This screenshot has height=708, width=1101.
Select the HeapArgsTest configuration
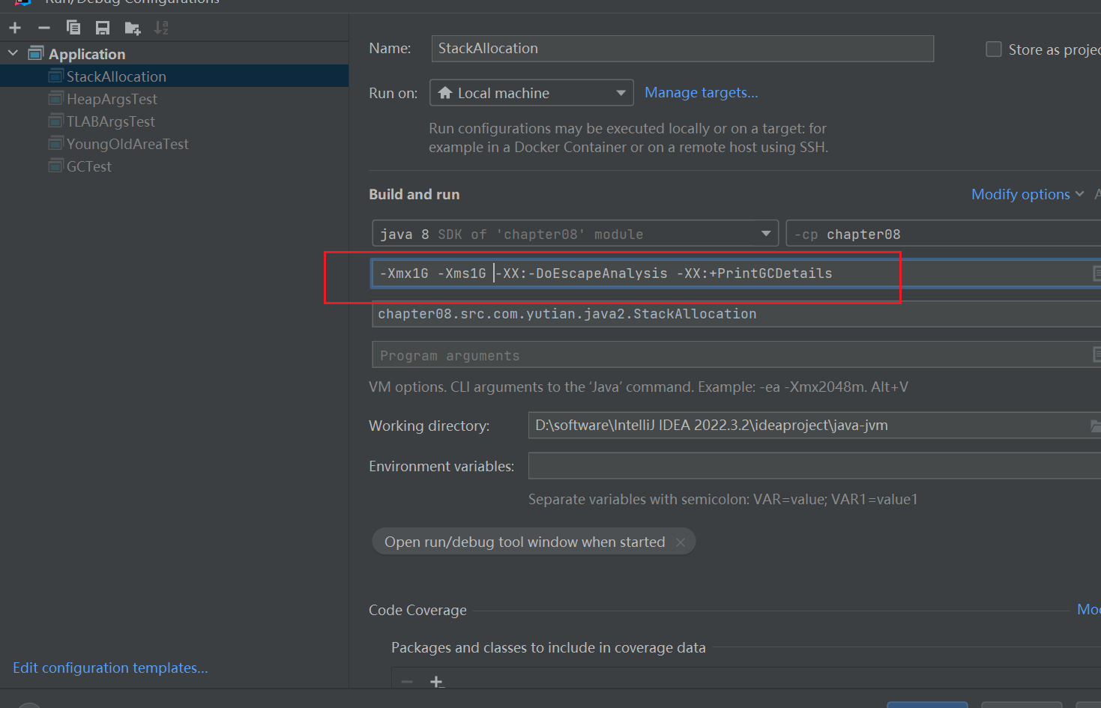click(x=112, y=99)
